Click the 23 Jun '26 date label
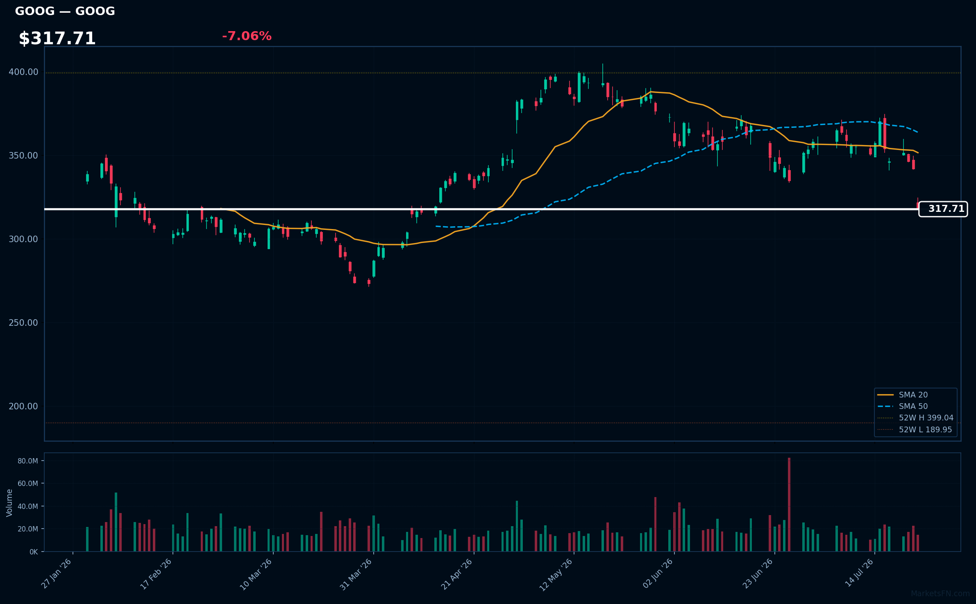This screenshot has width=976, height=604. pyautogui.click(x=758, y=574)
